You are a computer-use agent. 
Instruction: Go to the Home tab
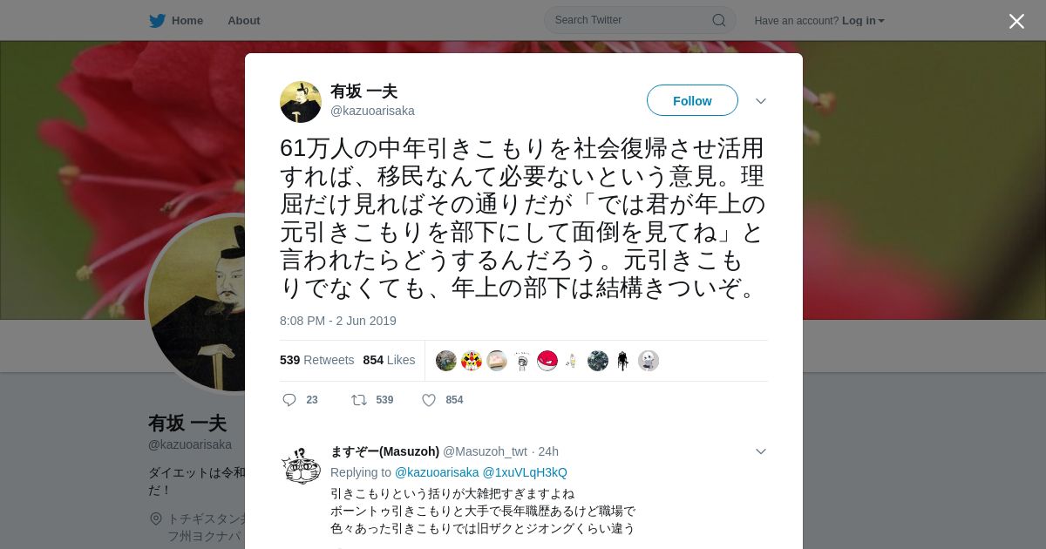176,21
